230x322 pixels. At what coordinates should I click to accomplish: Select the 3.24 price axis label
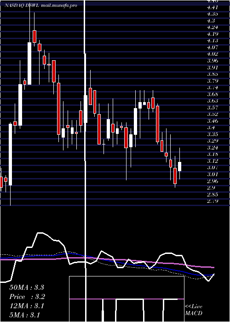[x=213, y=148]
